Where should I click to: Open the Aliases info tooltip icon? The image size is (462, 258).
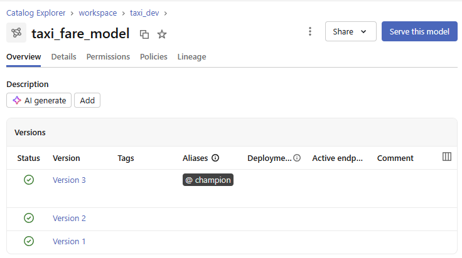(215, 158)
